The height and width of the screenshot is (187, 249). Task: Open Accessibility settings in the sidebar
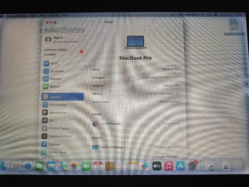click(63, 105)
